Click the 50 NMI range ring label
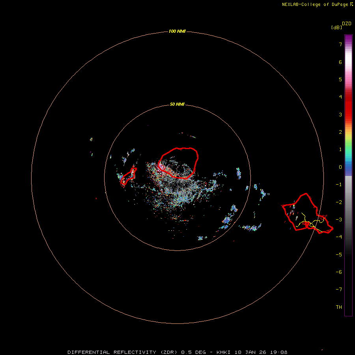Image resolution: width=355 pixels, height=355 pixels. (x=177, y=104)
